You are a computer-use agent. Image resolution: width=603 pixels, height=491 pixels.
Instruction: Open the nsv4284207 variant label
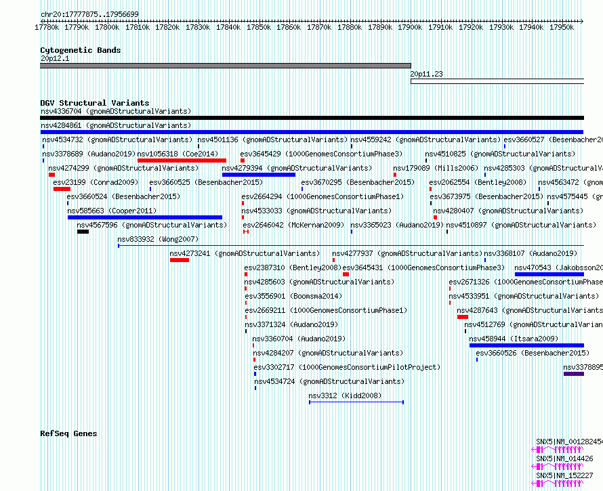[328, 353]
